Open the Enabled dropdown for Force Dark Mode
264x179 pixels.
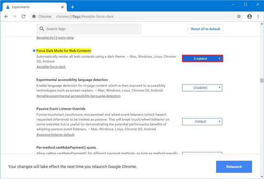tap(203, 59)
